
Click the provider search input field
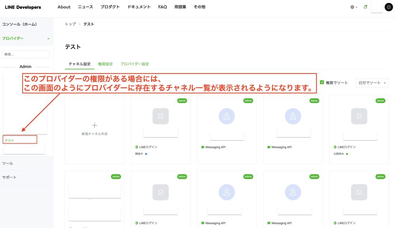pos(26,55)
